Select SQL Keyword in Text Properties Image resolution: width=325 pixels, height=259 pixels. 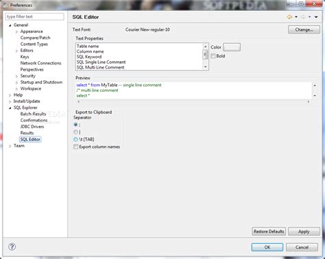[89, 57]
